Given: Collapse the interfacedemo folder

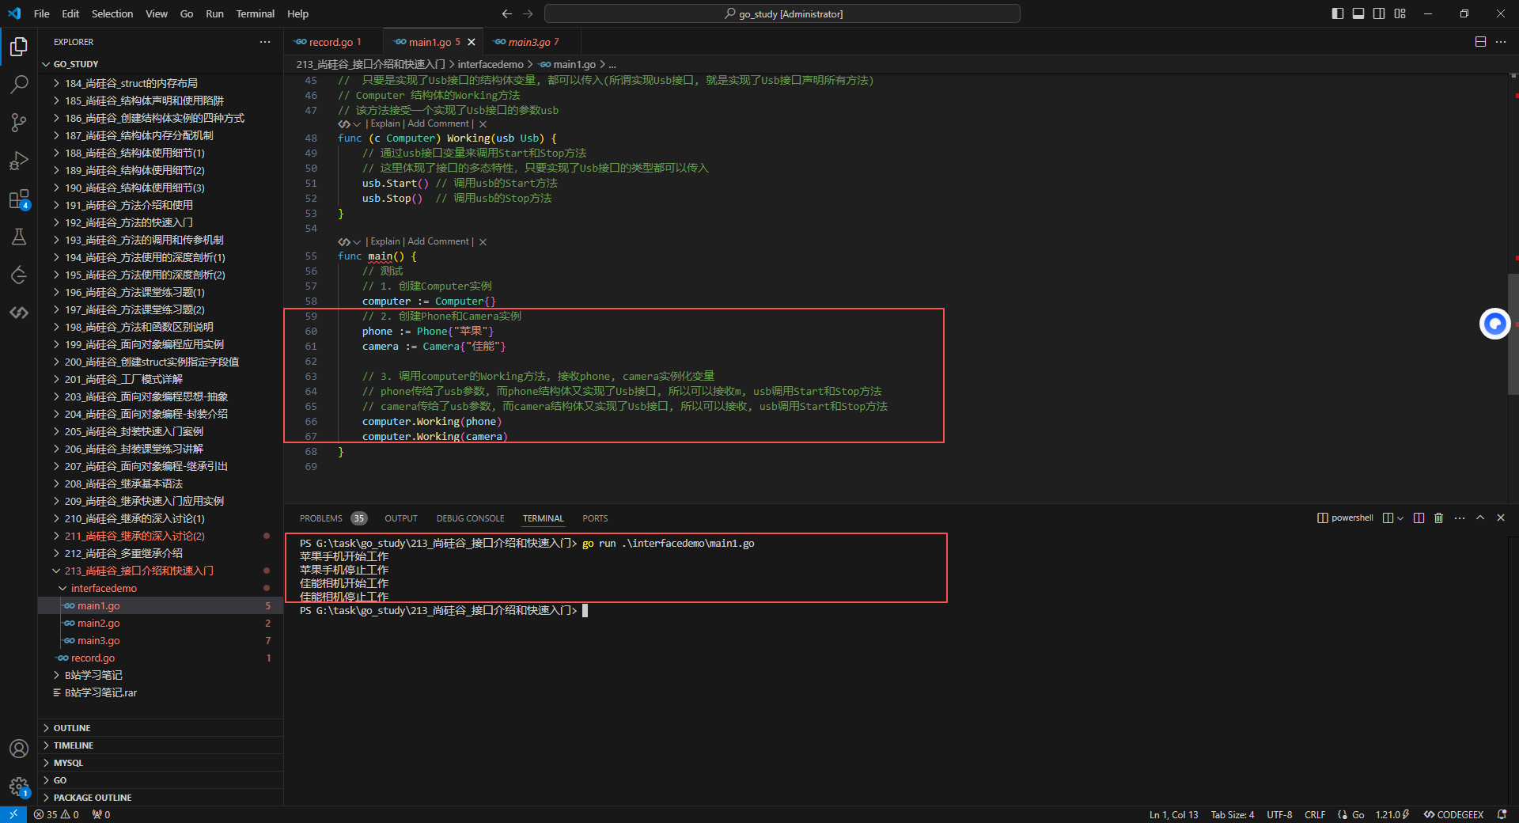Looking at the screenshot, I should coord(161,588).
